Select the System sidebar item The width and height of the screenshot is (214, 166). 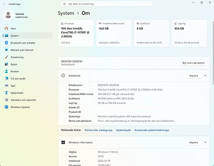pos(28,36)
